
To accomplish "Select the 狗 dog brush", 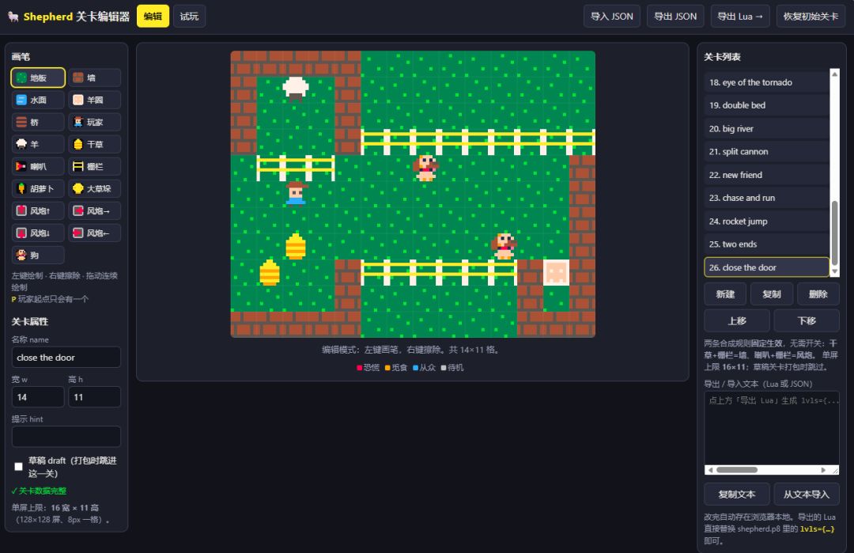I will tap(38, 255).
